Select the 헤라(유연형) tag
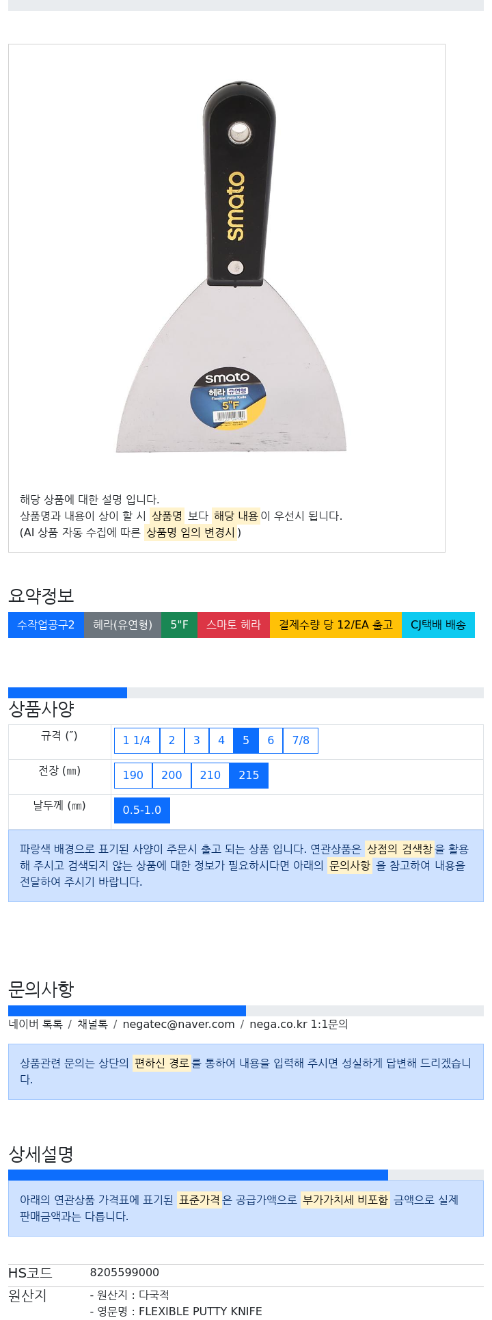The image size is (492, 1320). click(x=123, y=625)
